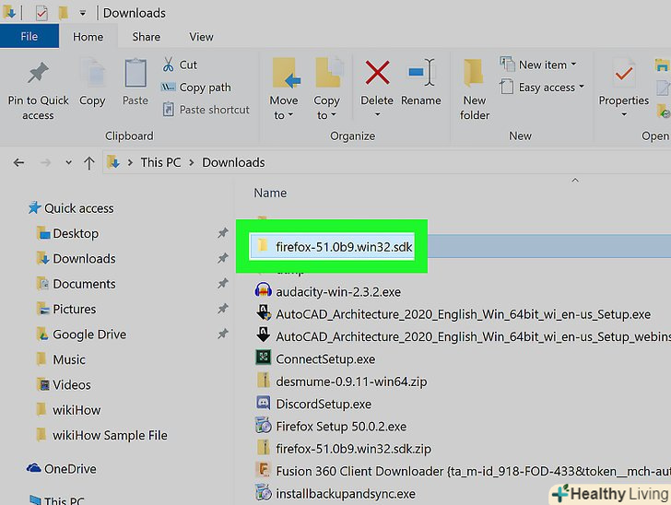Switch to the Home ribbon tab
Screen dimensions: 671x505
coord(88,37)
